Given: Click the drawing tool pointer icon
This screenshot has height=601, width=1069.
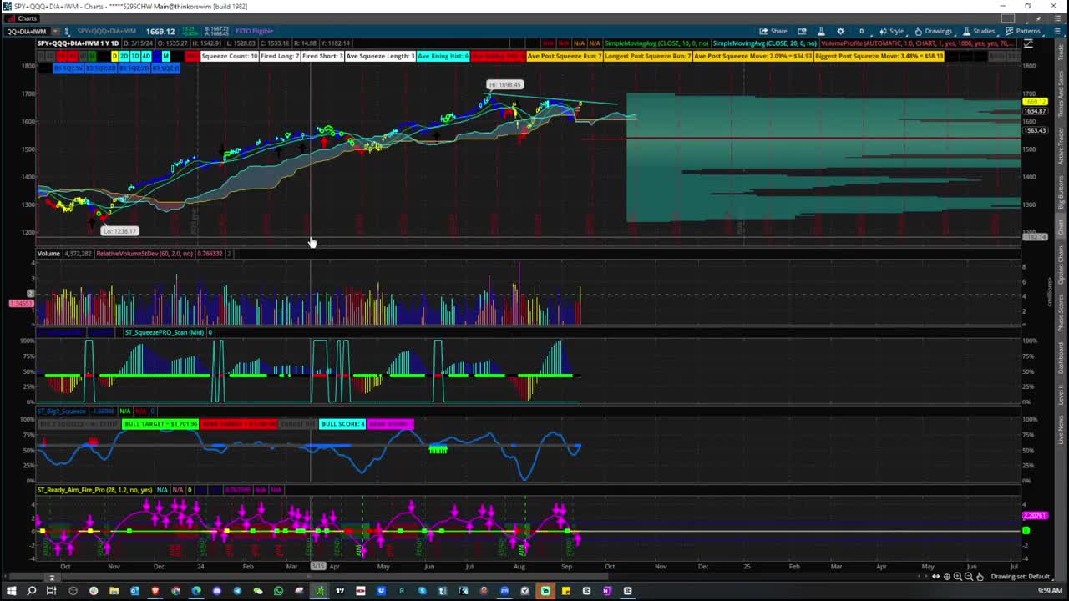Looking at the screenshot, I should (x=980, y=577).
